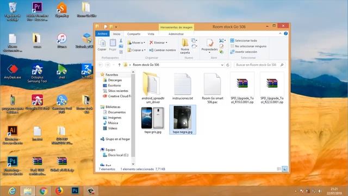Viewport: 348px width, 196px height.
Task: Click the refresh button beside address bar
Action: coord(228,65)
